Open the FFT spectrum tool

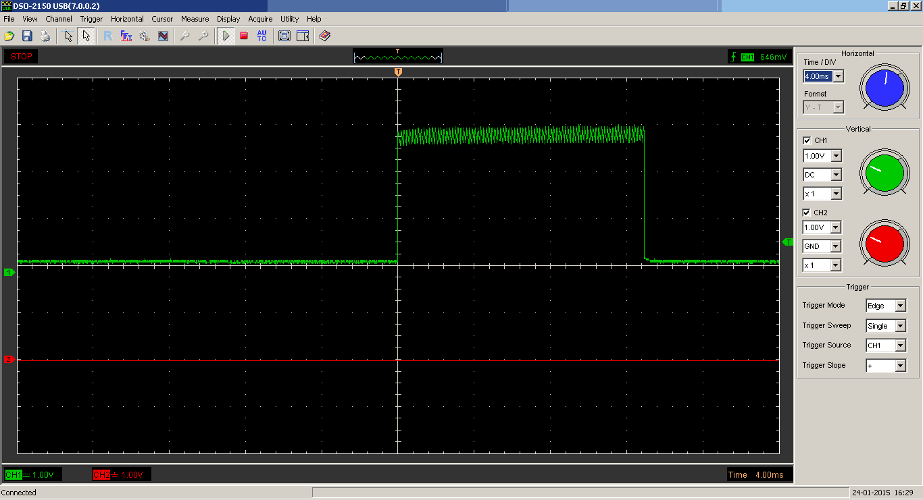click(126, 36)
